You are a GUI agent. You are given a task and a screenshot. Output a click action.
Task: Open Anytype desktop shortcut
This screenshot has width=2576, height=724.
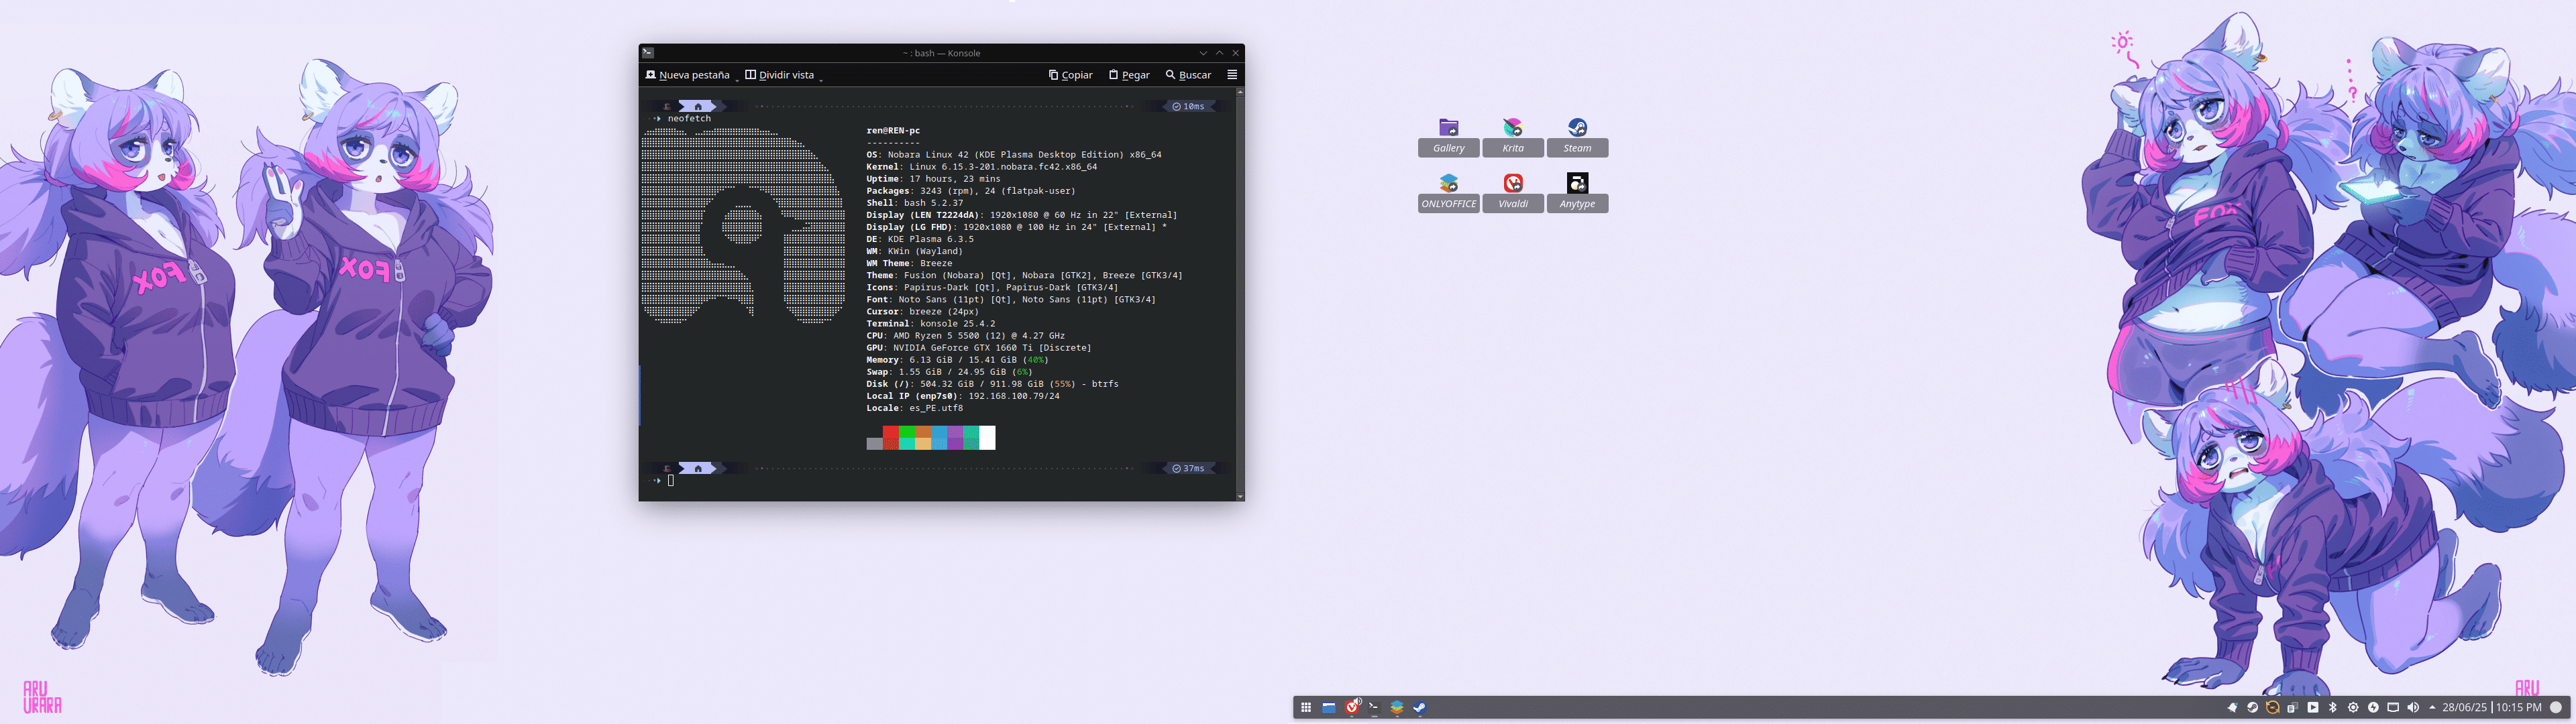(1577, 184)
